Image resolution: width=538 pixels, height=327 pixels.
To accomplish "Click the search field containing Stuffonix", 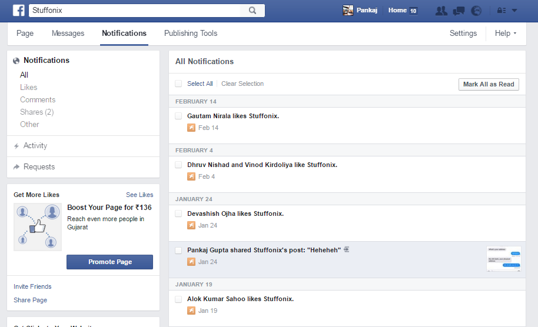I will (x=135, y=10).
